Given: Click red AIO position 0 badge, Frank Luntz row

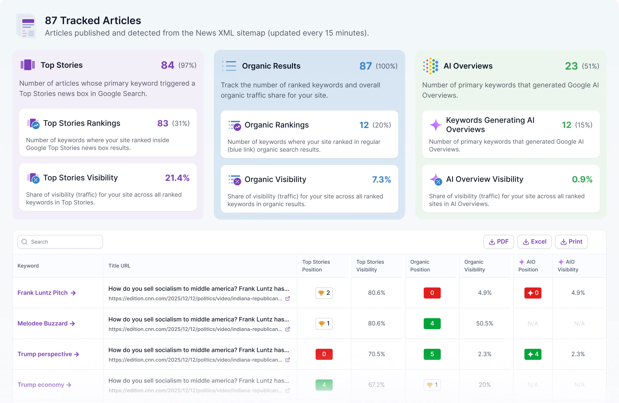Looking at the screenshot, I should click(533, 293).
